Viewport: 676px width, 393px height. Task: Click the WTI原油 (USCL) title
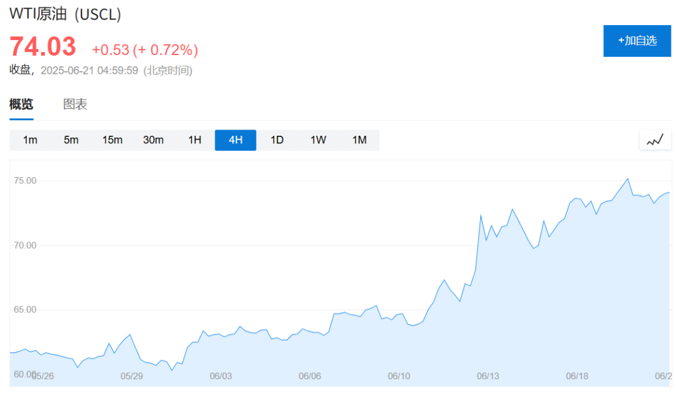click(x=65, y=14)
